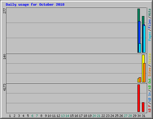153x119 pixels.
Task: Click day 30 on the x-axis
Action: pyautogui.click(x=139, y=116)
